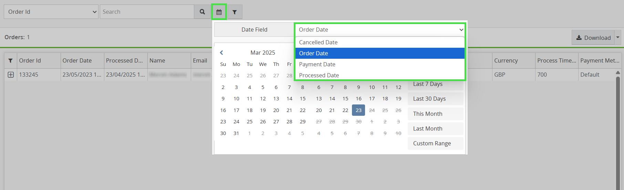Image resolution: width=624 pixels, height=190 pixels.
Task: Expand order row 133245 with plus icon
Action: coord(11,75)
